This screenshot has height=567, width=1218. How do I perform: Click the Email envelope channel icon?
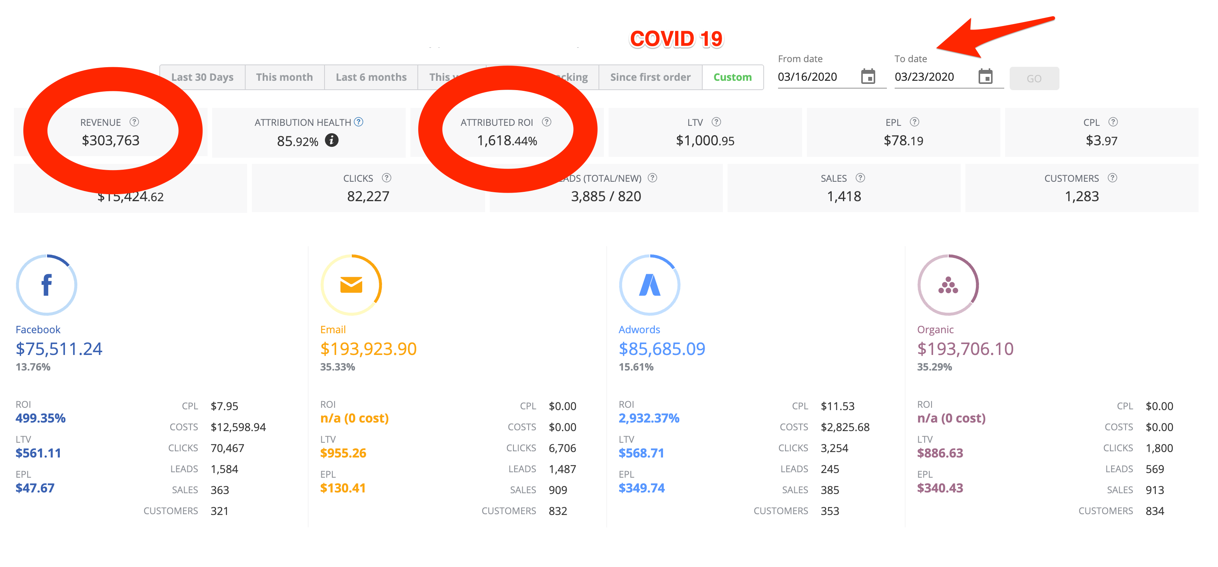click(351, 285)
